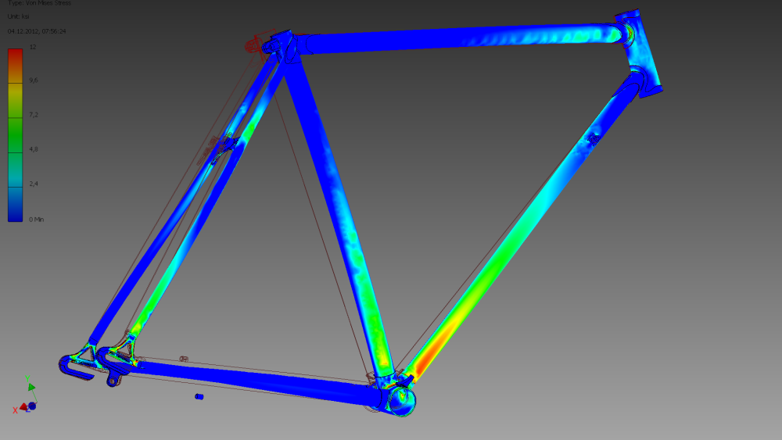The height and width of the screenshot is (440, 782).
Task: Select the legend value 9,6
Action: click(x=34, y=80)
